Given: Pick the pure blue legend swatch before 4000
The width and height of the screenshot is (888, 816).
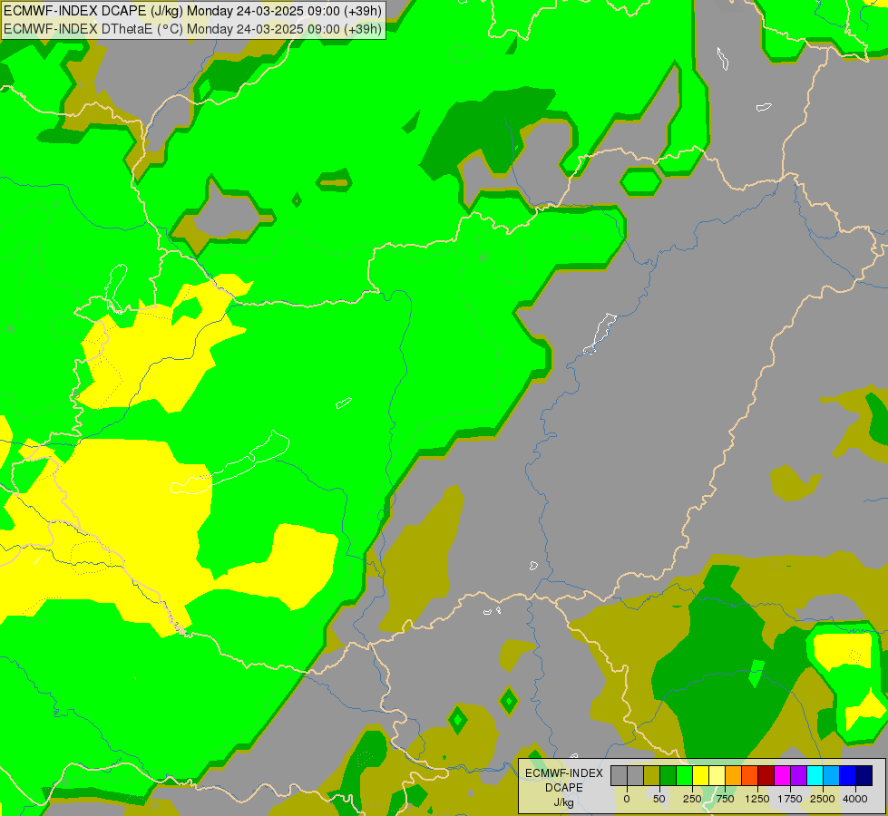Looking at the screenshot, I should 848,775.
